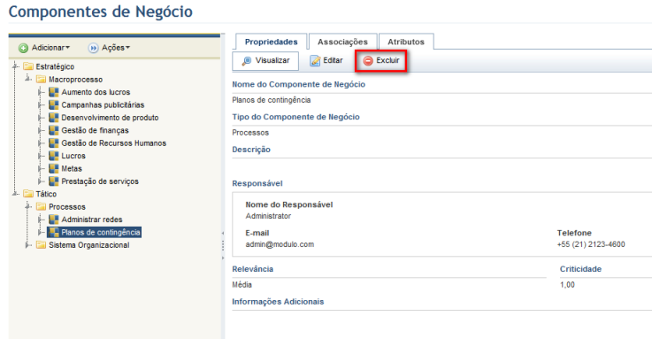Image resolution: width=652 pixels, height=339 pixels.
Task: Click the blue Ações arrow icon
Action: point(93,49)
